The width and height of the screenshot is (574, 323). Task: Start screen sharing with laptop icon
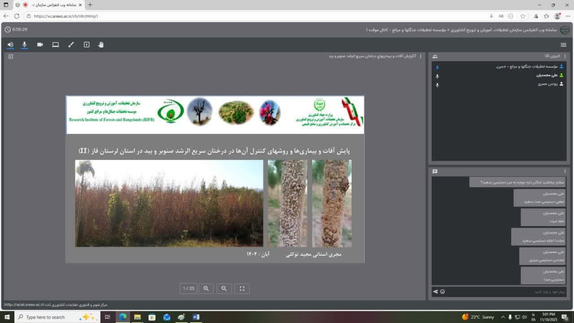click(56, 45)
